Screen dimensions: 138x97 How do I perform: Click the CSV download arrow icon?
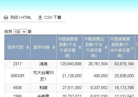(40, 17)
